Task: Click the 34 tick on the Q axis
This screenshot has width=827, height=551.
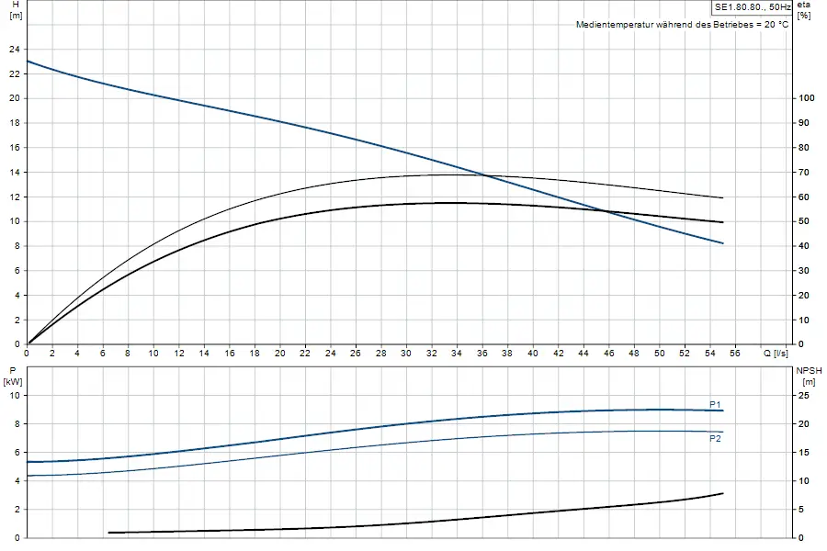Action: [x=457, y=354]
